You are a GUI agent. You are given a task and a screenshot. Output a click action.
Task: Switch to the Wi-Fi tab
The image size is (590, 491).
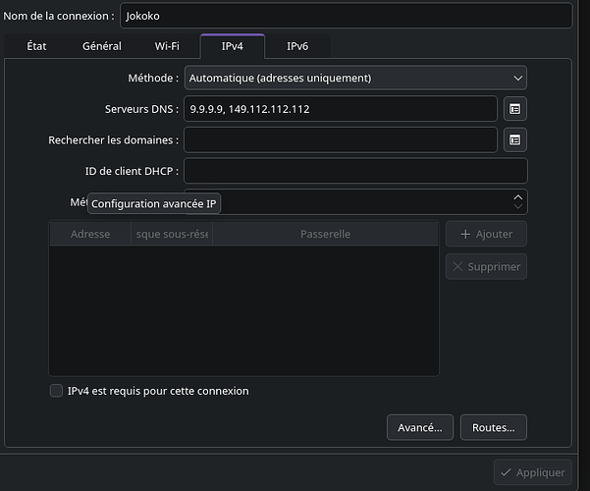pos(167,46)
